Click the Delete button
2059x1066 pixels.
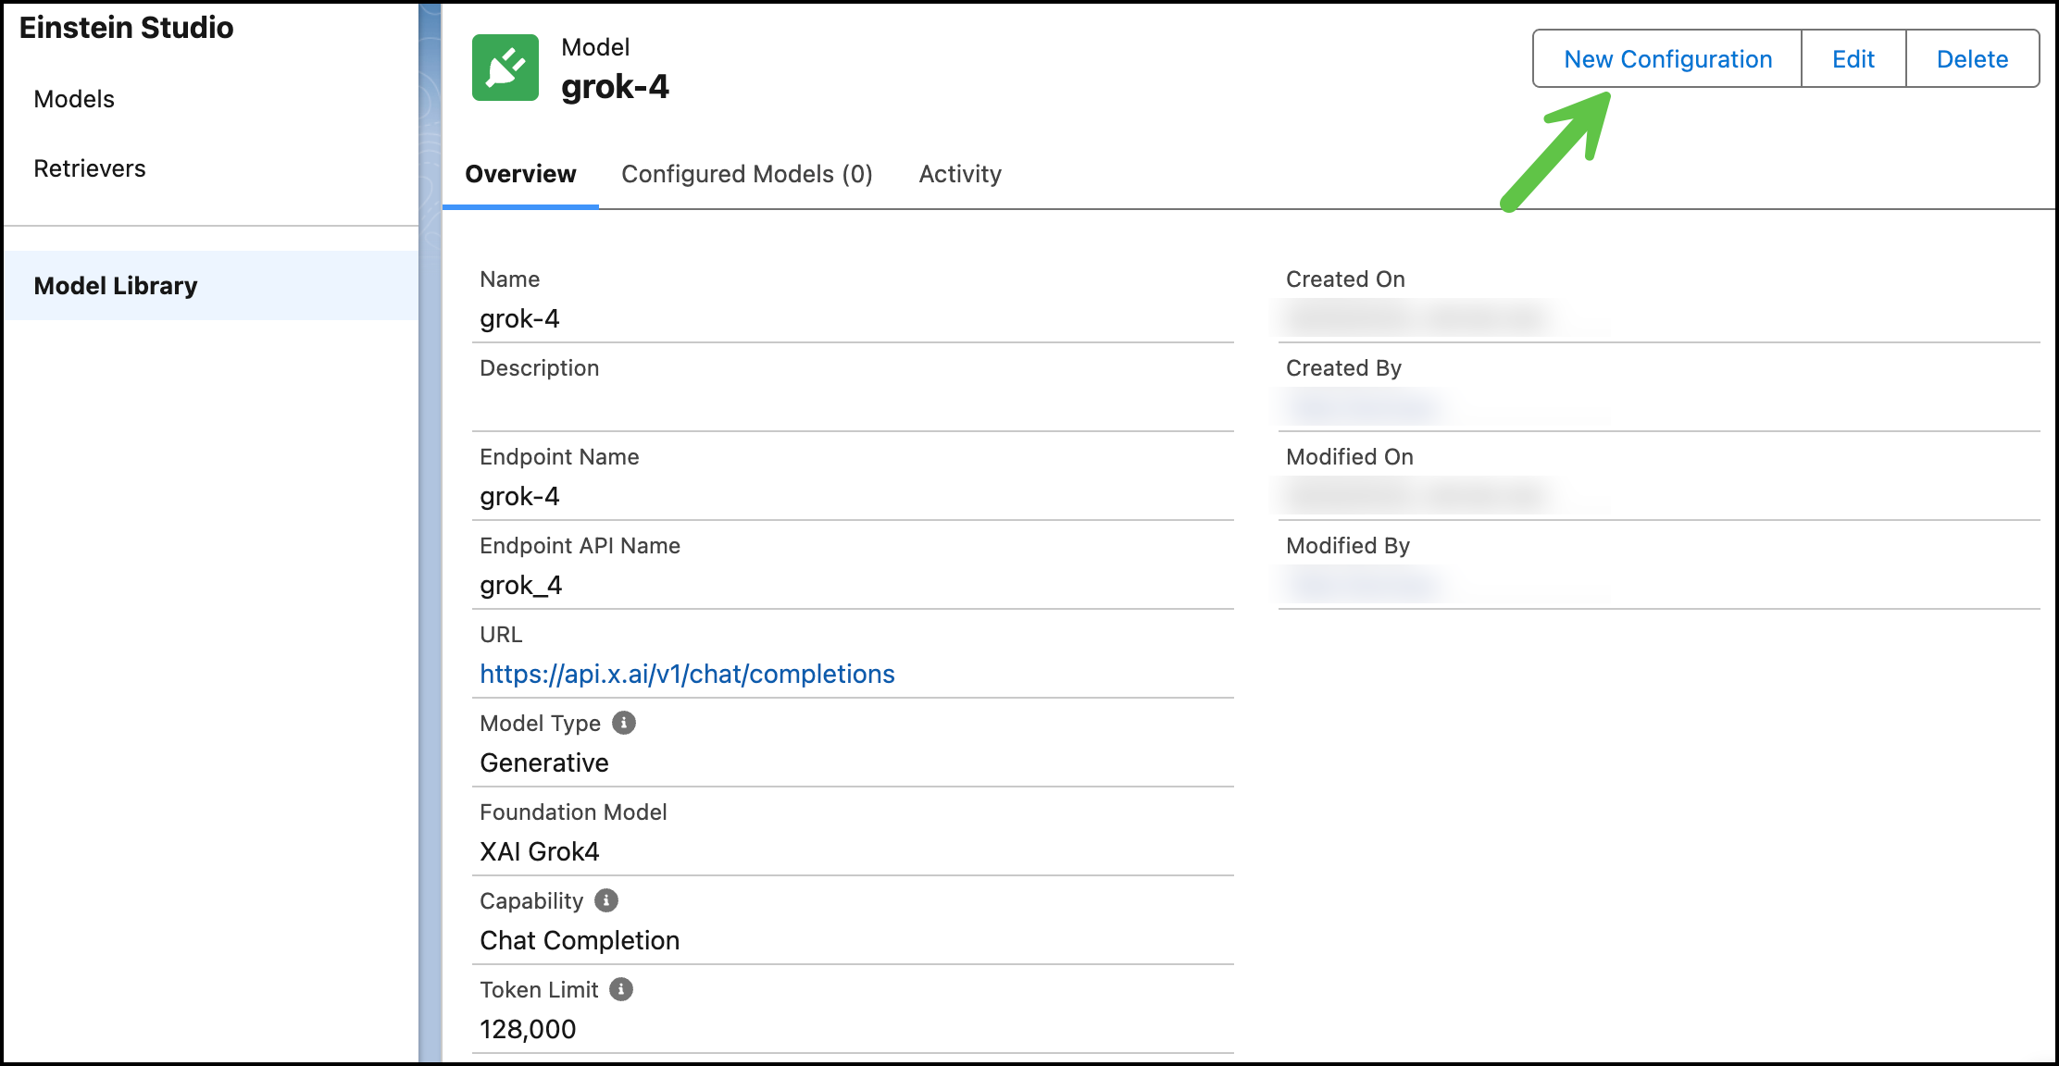[1972, 59]
